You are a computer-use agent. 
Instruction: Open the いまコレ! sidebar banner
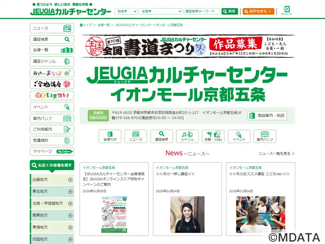click(52, 96)
